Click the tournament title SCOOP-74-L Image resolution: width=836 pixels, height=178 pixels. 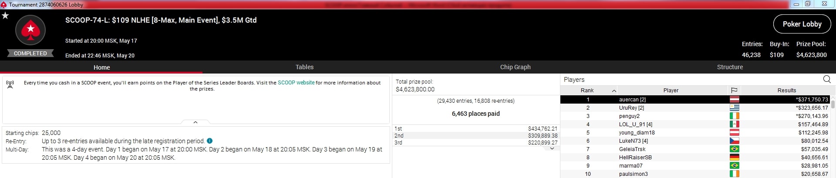point(161,20)
